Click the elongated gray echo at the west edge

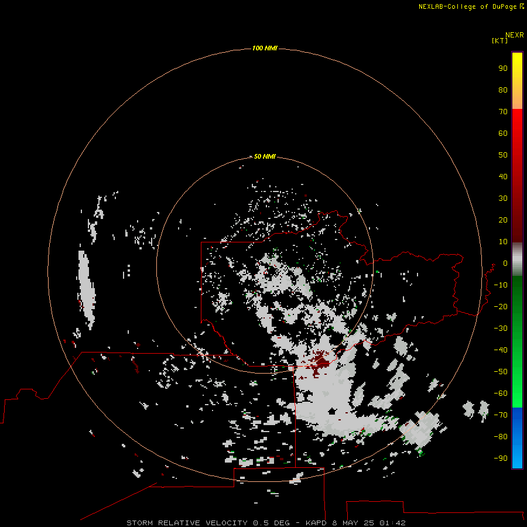pos(87,290)
